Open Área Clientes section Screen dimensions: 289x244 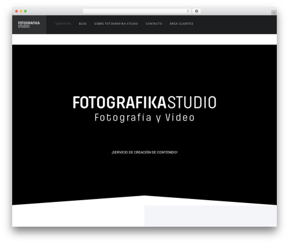pyautogui.click(x=181, y=24)
